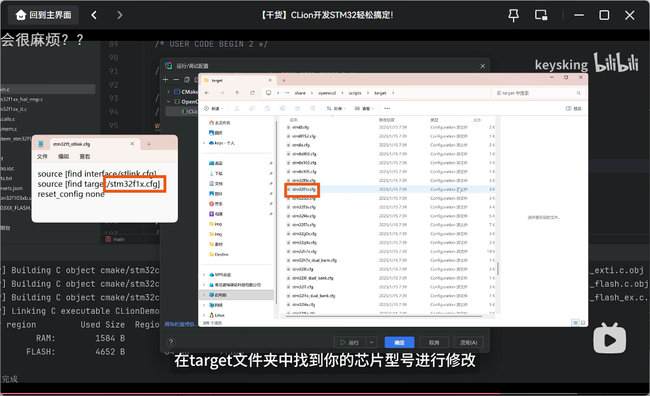Select the file stm32f1x.cfg
Image resolution: width=650 pixels, height=396 pixels.
[304, 190]
